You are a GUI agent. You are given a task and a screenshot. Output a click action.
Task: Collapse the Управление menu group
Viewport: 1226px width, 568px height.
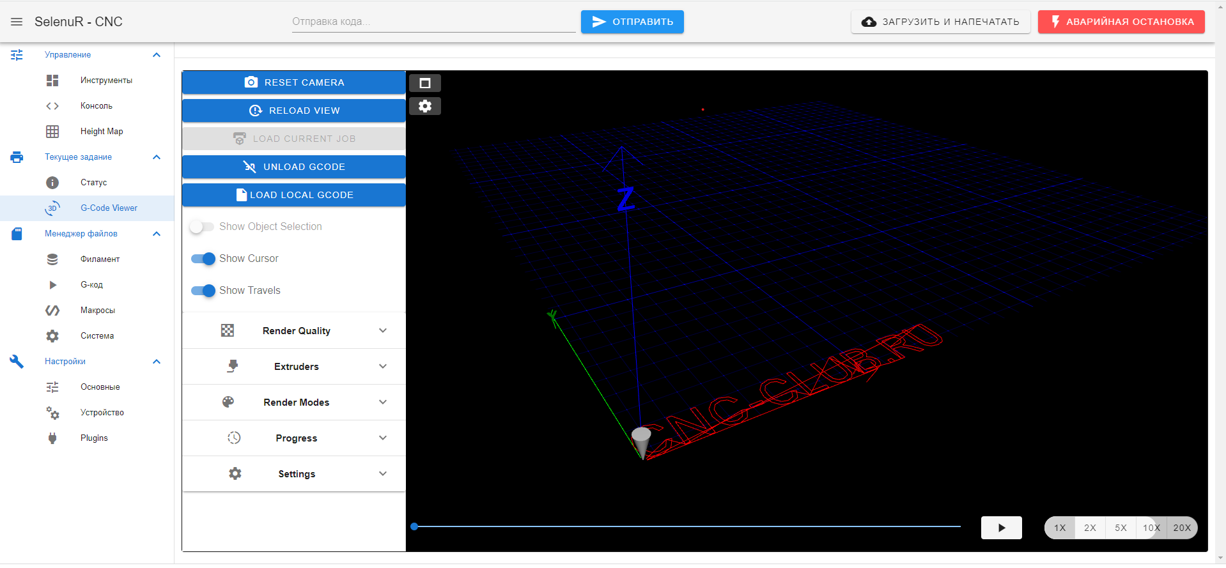point(157,55)
